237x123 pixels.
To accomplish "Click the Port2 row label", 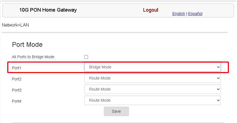I will tap(17, 79).
